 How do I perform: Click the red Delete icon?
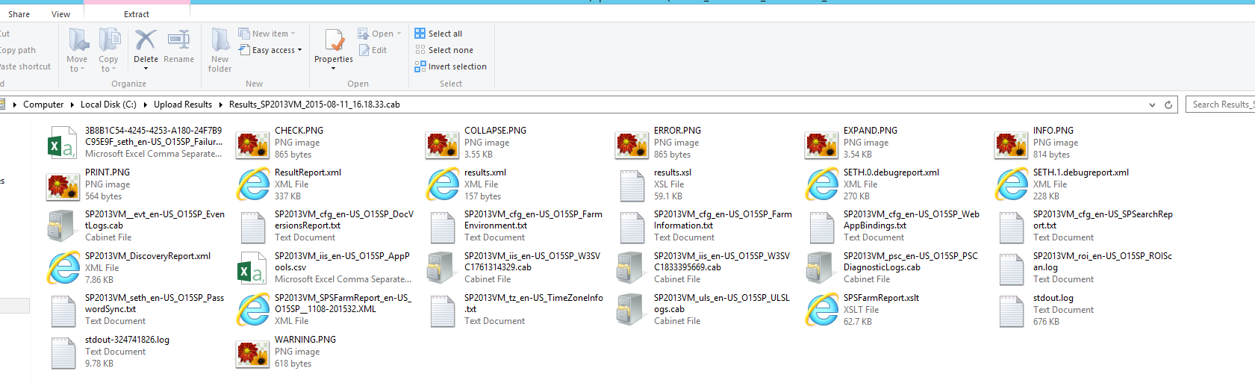click(x=146, y=40)
